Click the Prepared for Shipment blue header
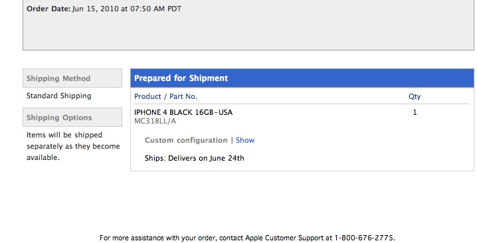The image size is (477, 243). click(x=302, y=78)
